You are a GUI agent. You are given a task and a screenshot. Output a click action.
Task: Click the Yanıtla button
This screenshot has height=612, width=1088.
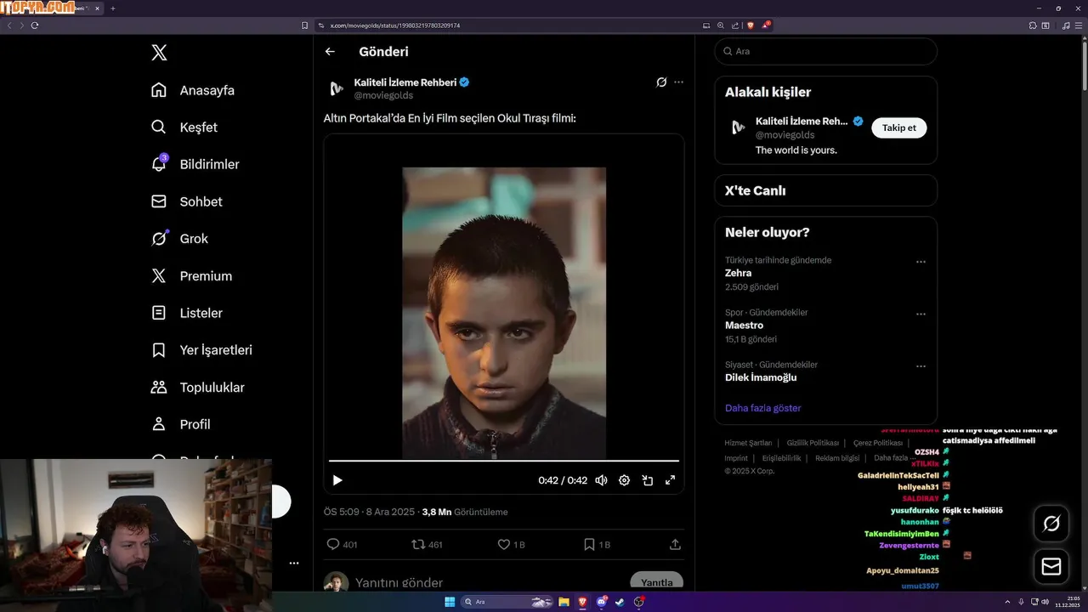click(656, 582)
